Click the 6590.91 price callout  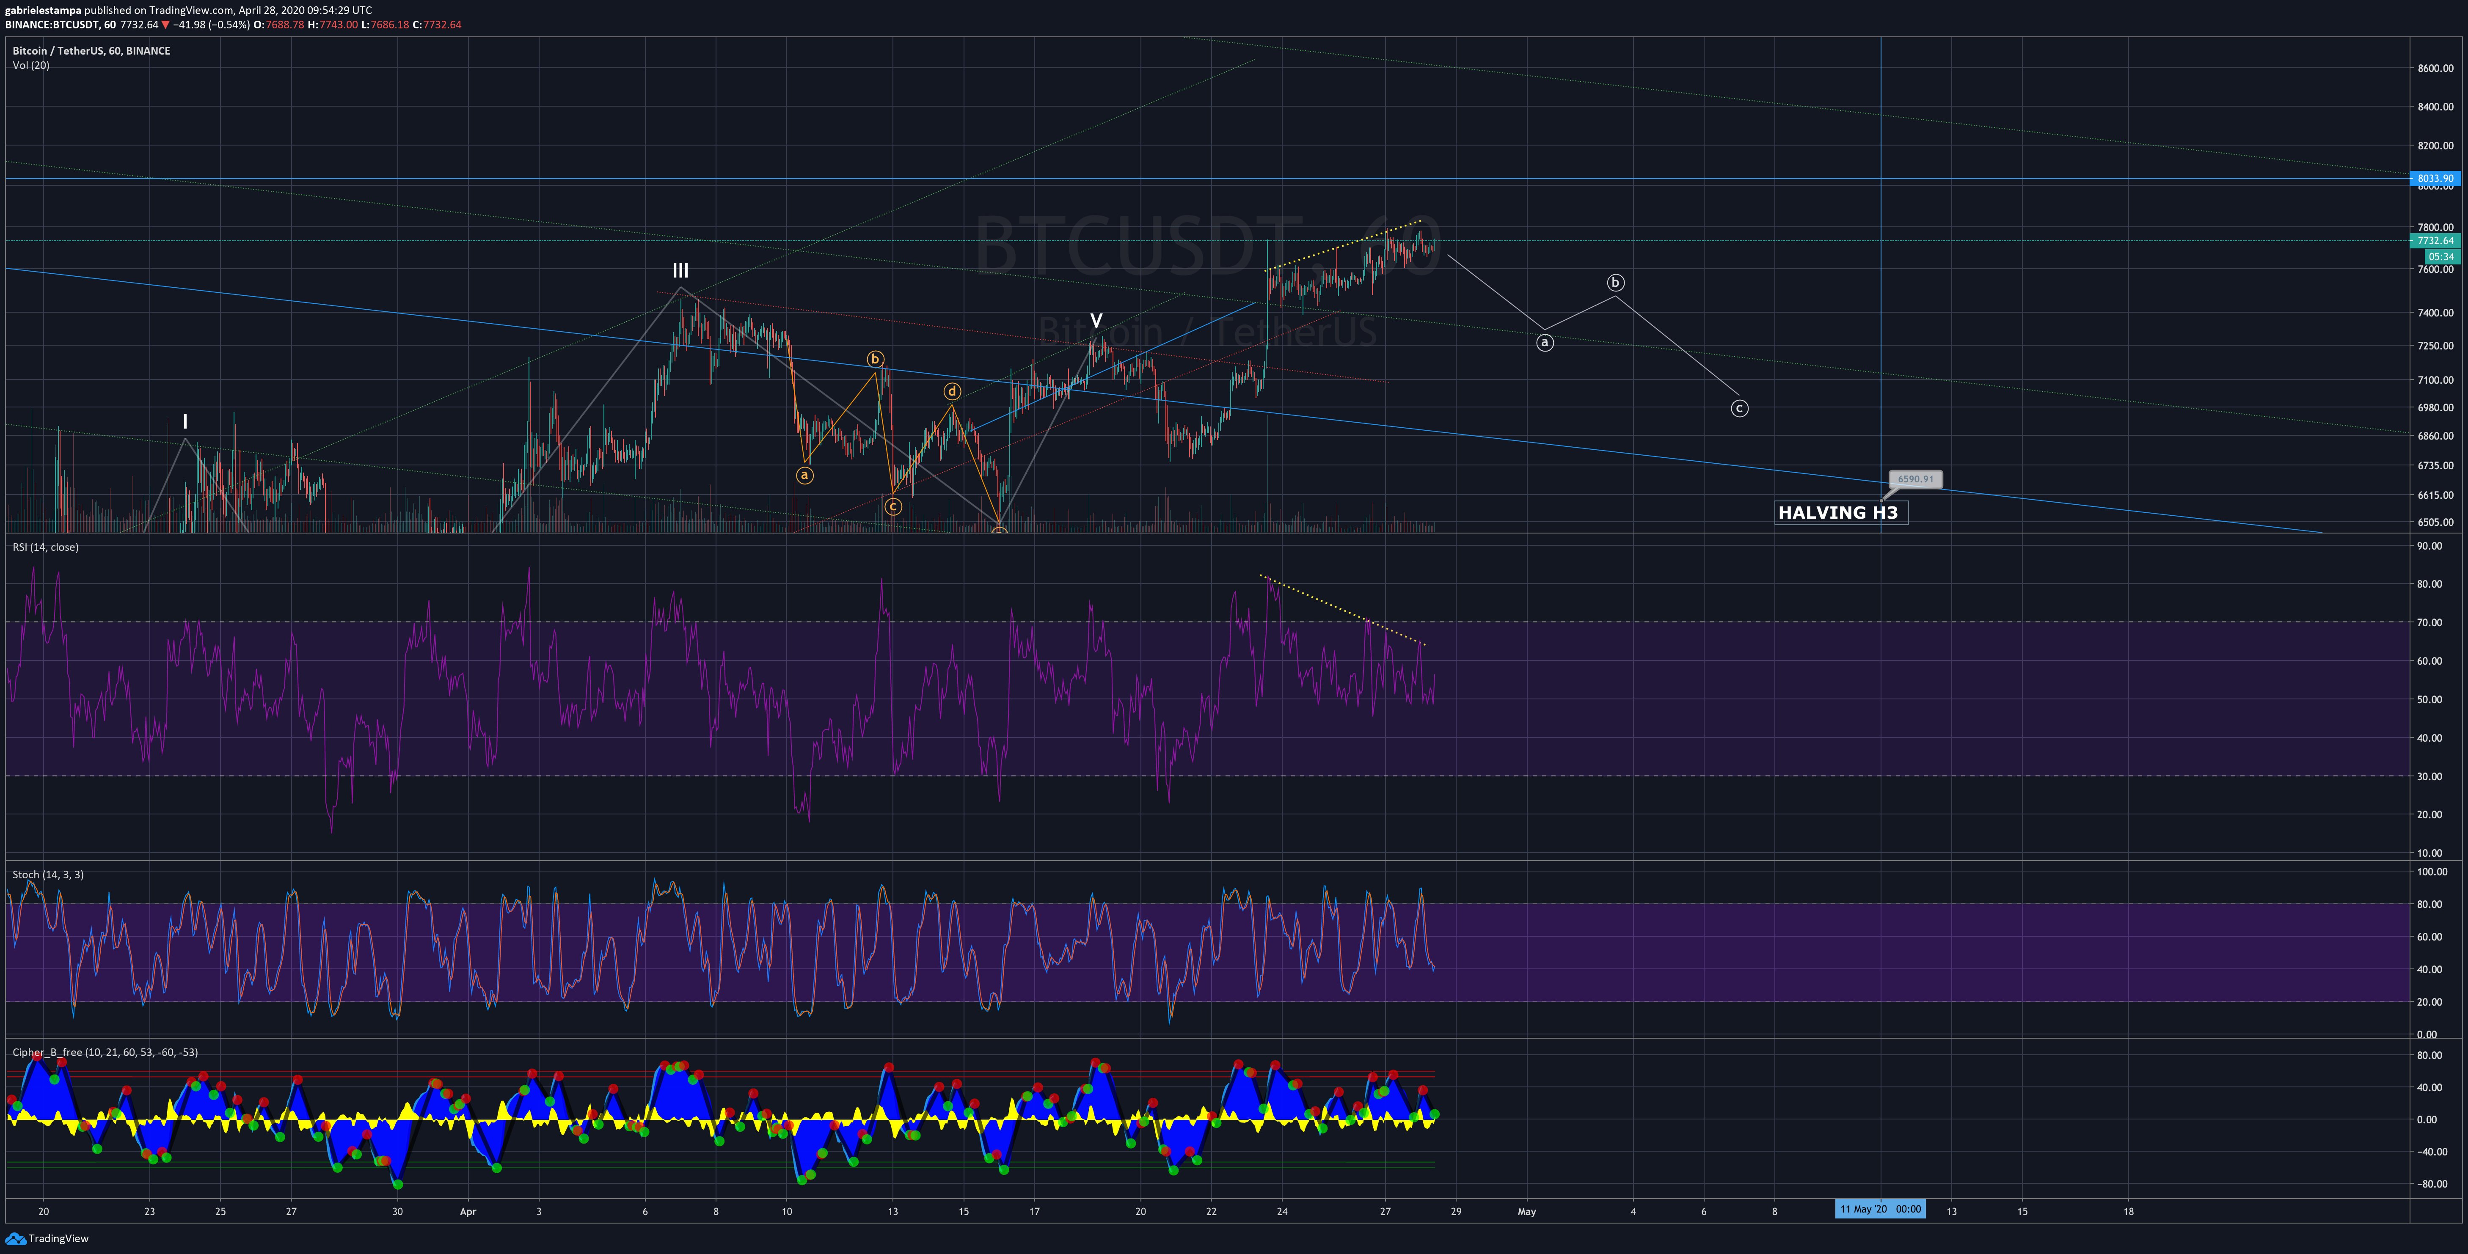[x=1915, y=479]
